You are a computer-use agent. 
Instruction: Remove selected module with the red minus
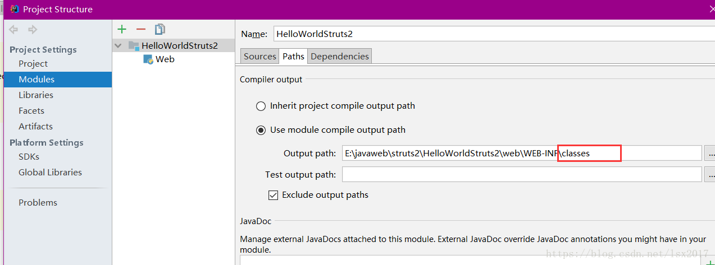coord(141,29)
